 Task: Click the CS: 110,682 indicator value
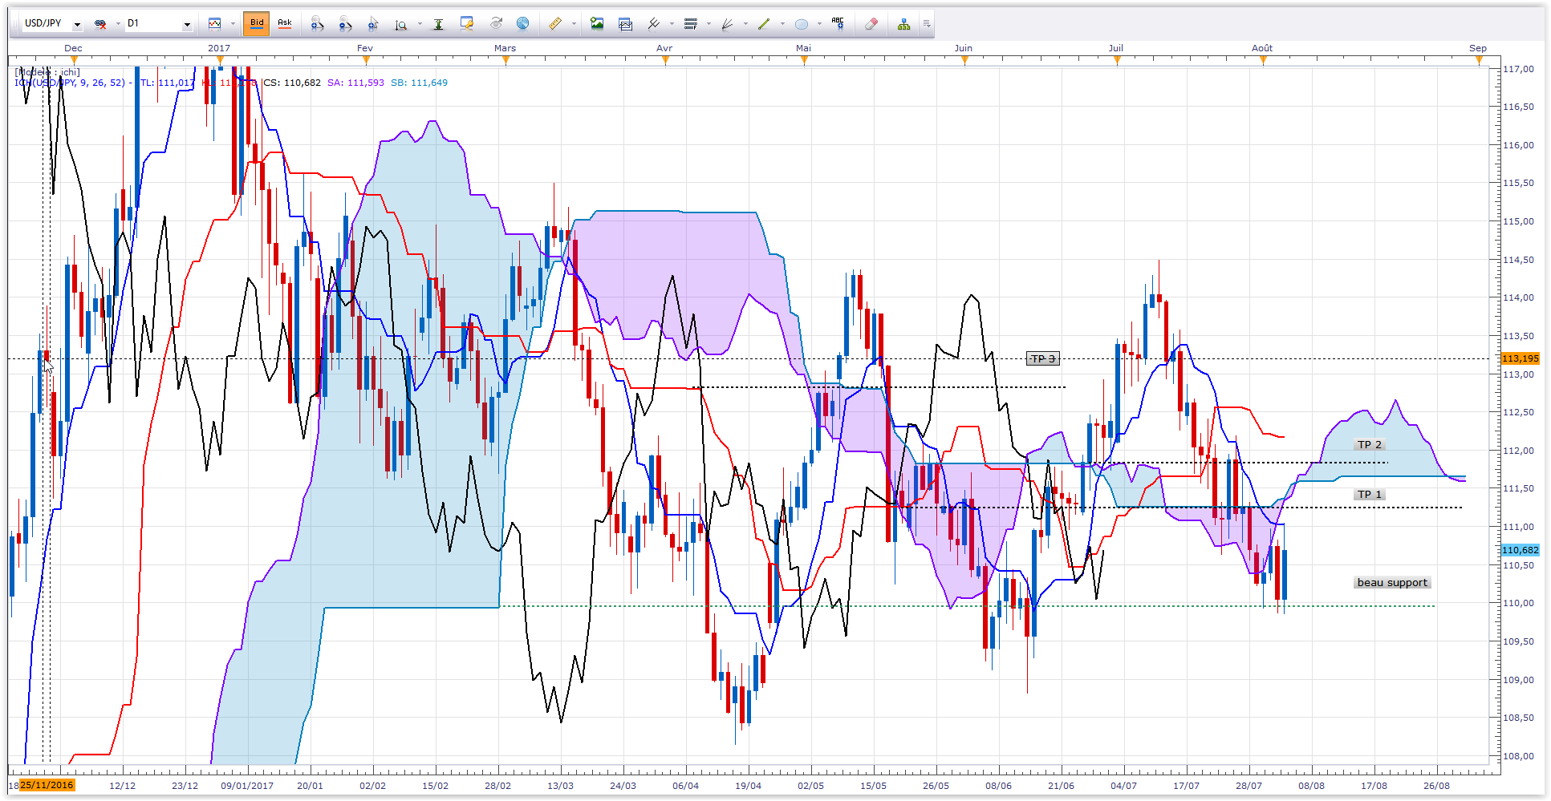click(x=292, y=83)
